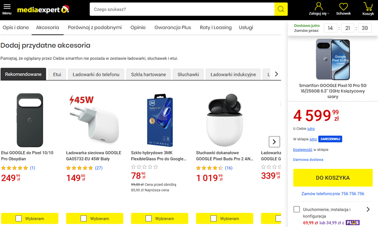Tick Wybieram checkbox for 45W charger

[x=83, y=218]
